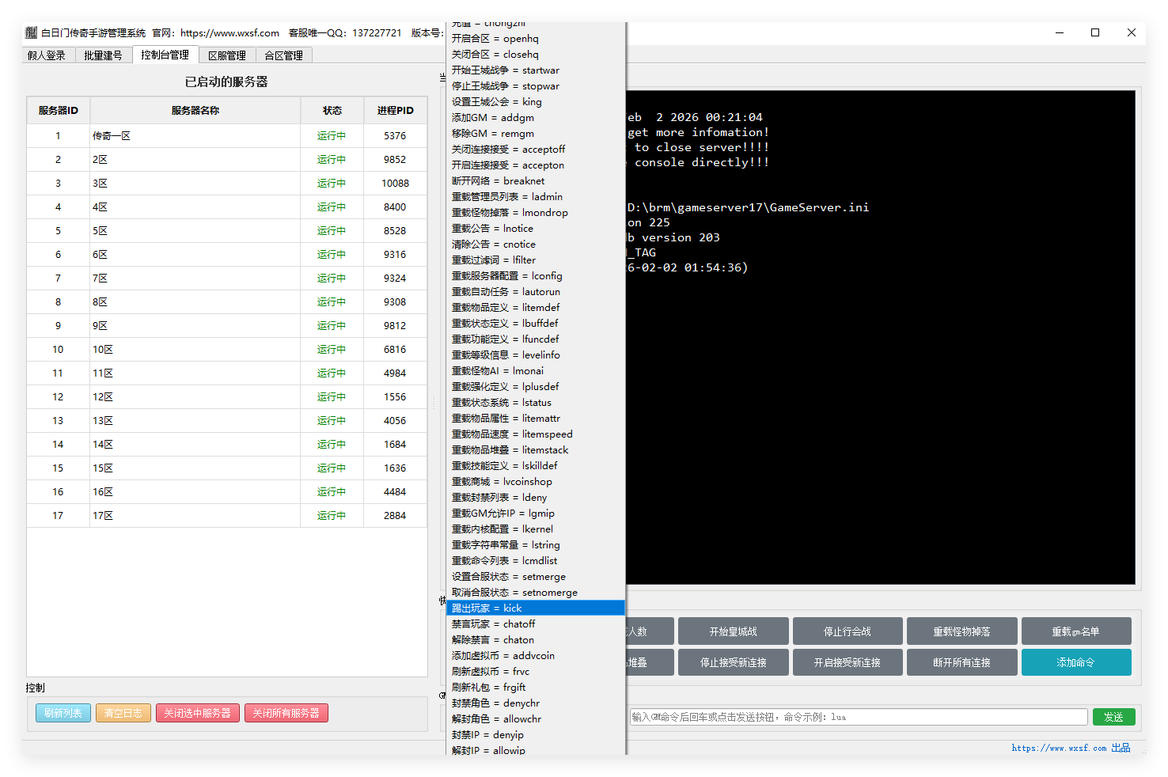Focus the GM command input field
Image resolution: width=1168 pixels, height=777 pixels.
[x=858, y=717]
